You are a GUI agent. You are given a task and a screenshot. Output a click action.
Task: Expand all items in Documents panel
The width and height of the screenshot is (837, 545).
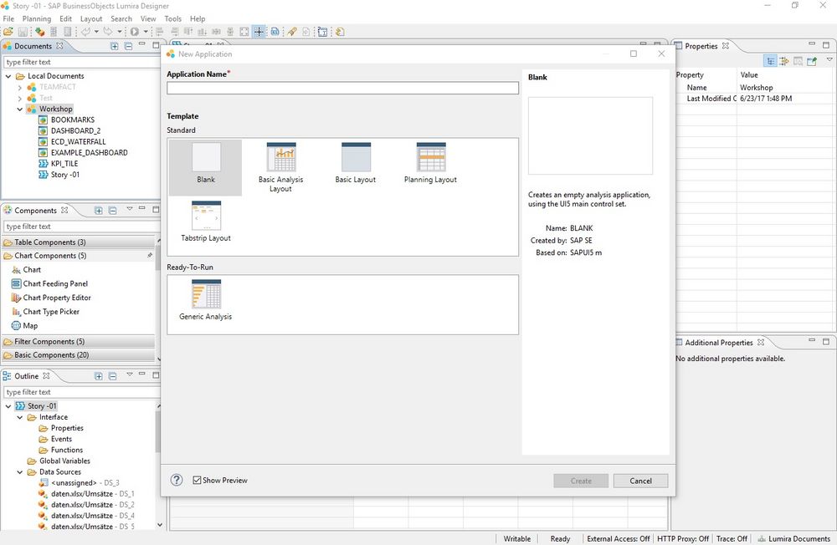pyautogui.click(x=114, y=47)
